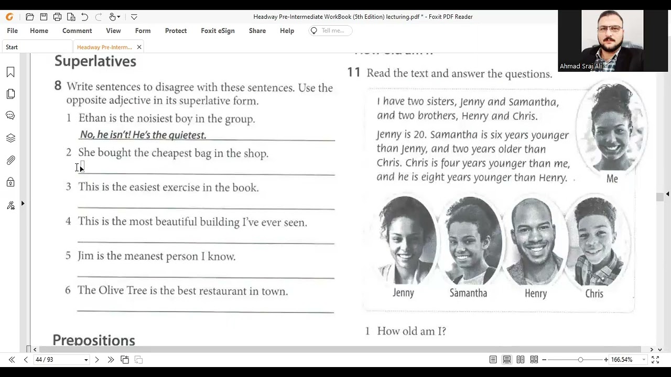Open the Pages thumbnails panel
671x377 pixels.
point(10,94)
